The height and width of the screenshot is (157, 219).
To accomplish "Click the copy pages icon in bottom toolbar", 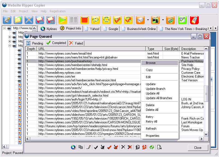I will (x=81, y=147).
